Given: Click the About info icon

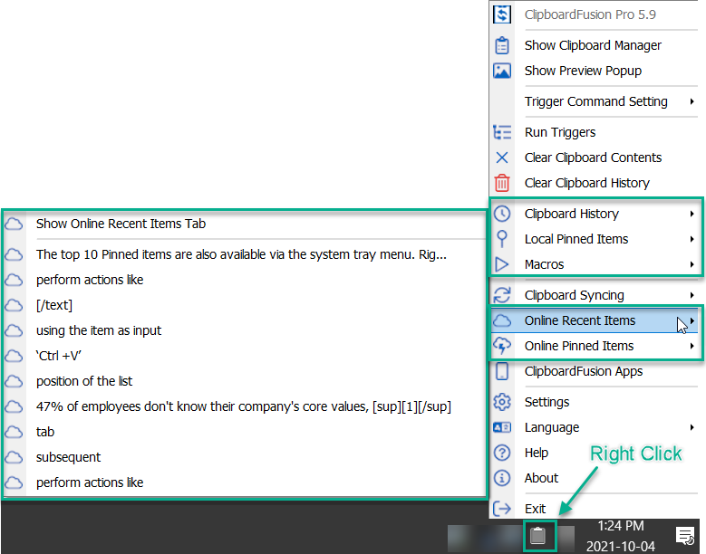Looking at the screenshot, I should point(501,478).
